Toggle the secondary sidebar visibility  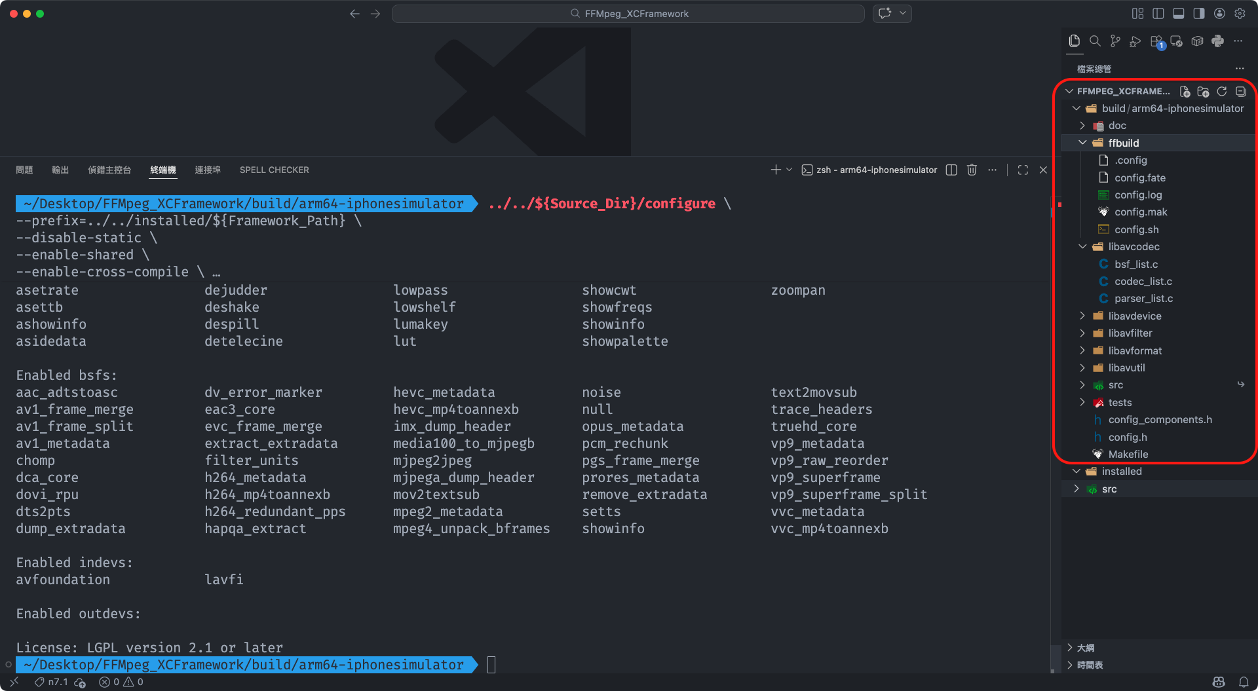(x=1199, y=14)
